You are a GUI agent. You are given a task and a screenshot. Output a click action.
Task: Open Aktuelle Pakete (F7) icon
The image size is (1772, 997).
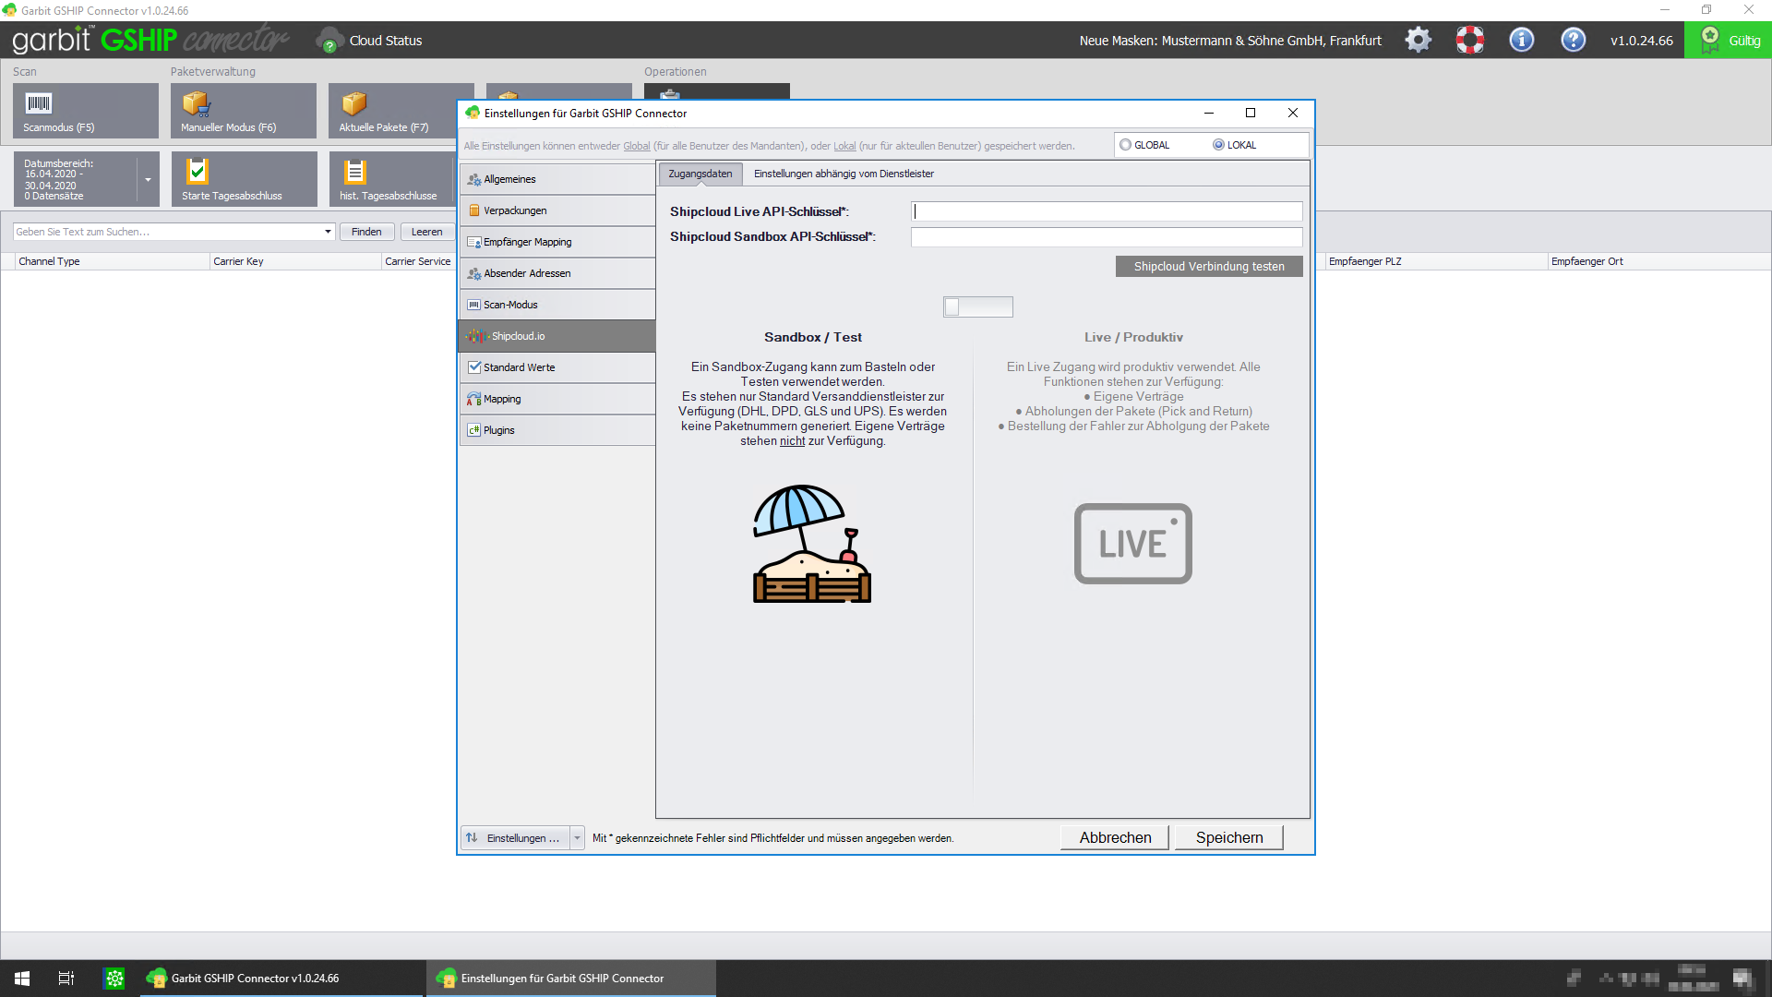tap(354, 103)
